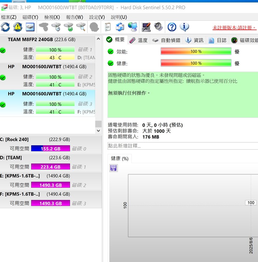This screenshot has height=262, width=258.
Task: Open the 檢視(X) menu
Action: [52, 17]
